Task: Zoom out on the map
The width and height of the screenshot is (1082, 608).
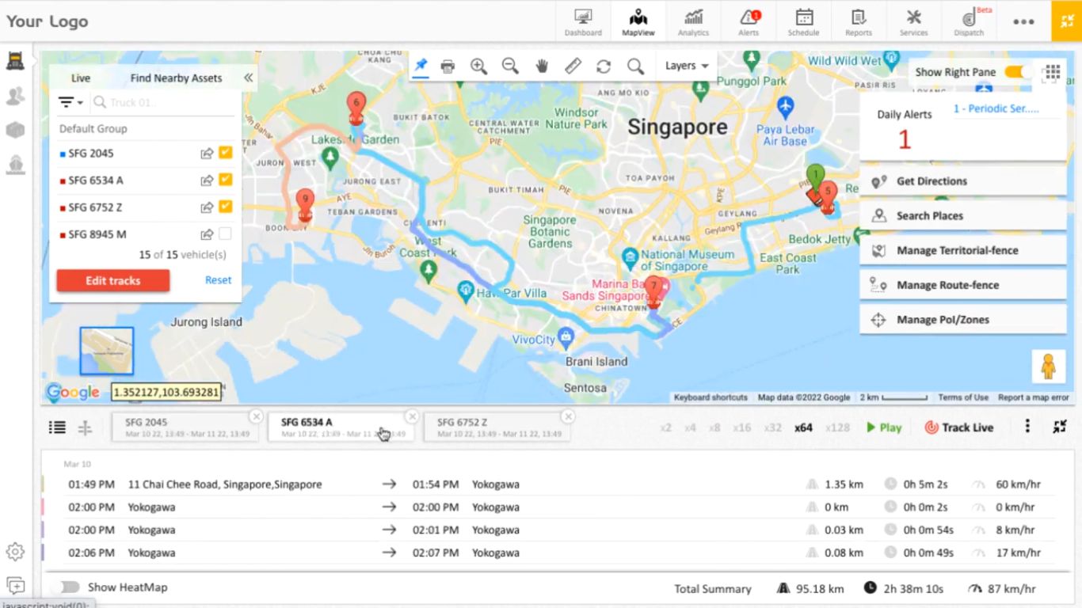Action: click(x=510, y=66)
